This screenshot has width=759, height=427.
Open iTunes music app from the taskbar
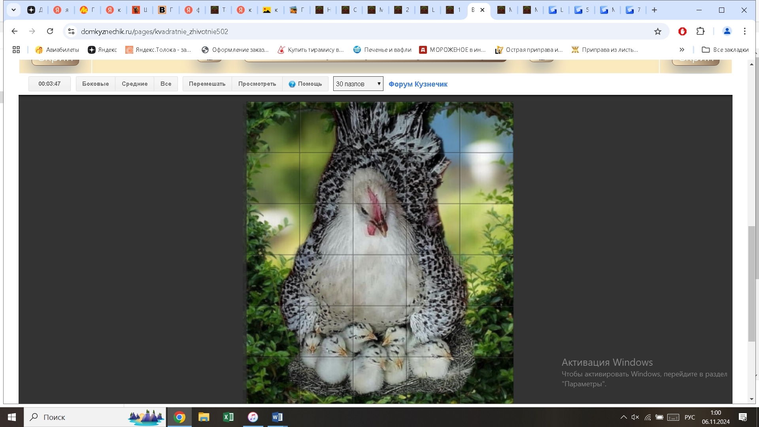pos(253,417)
